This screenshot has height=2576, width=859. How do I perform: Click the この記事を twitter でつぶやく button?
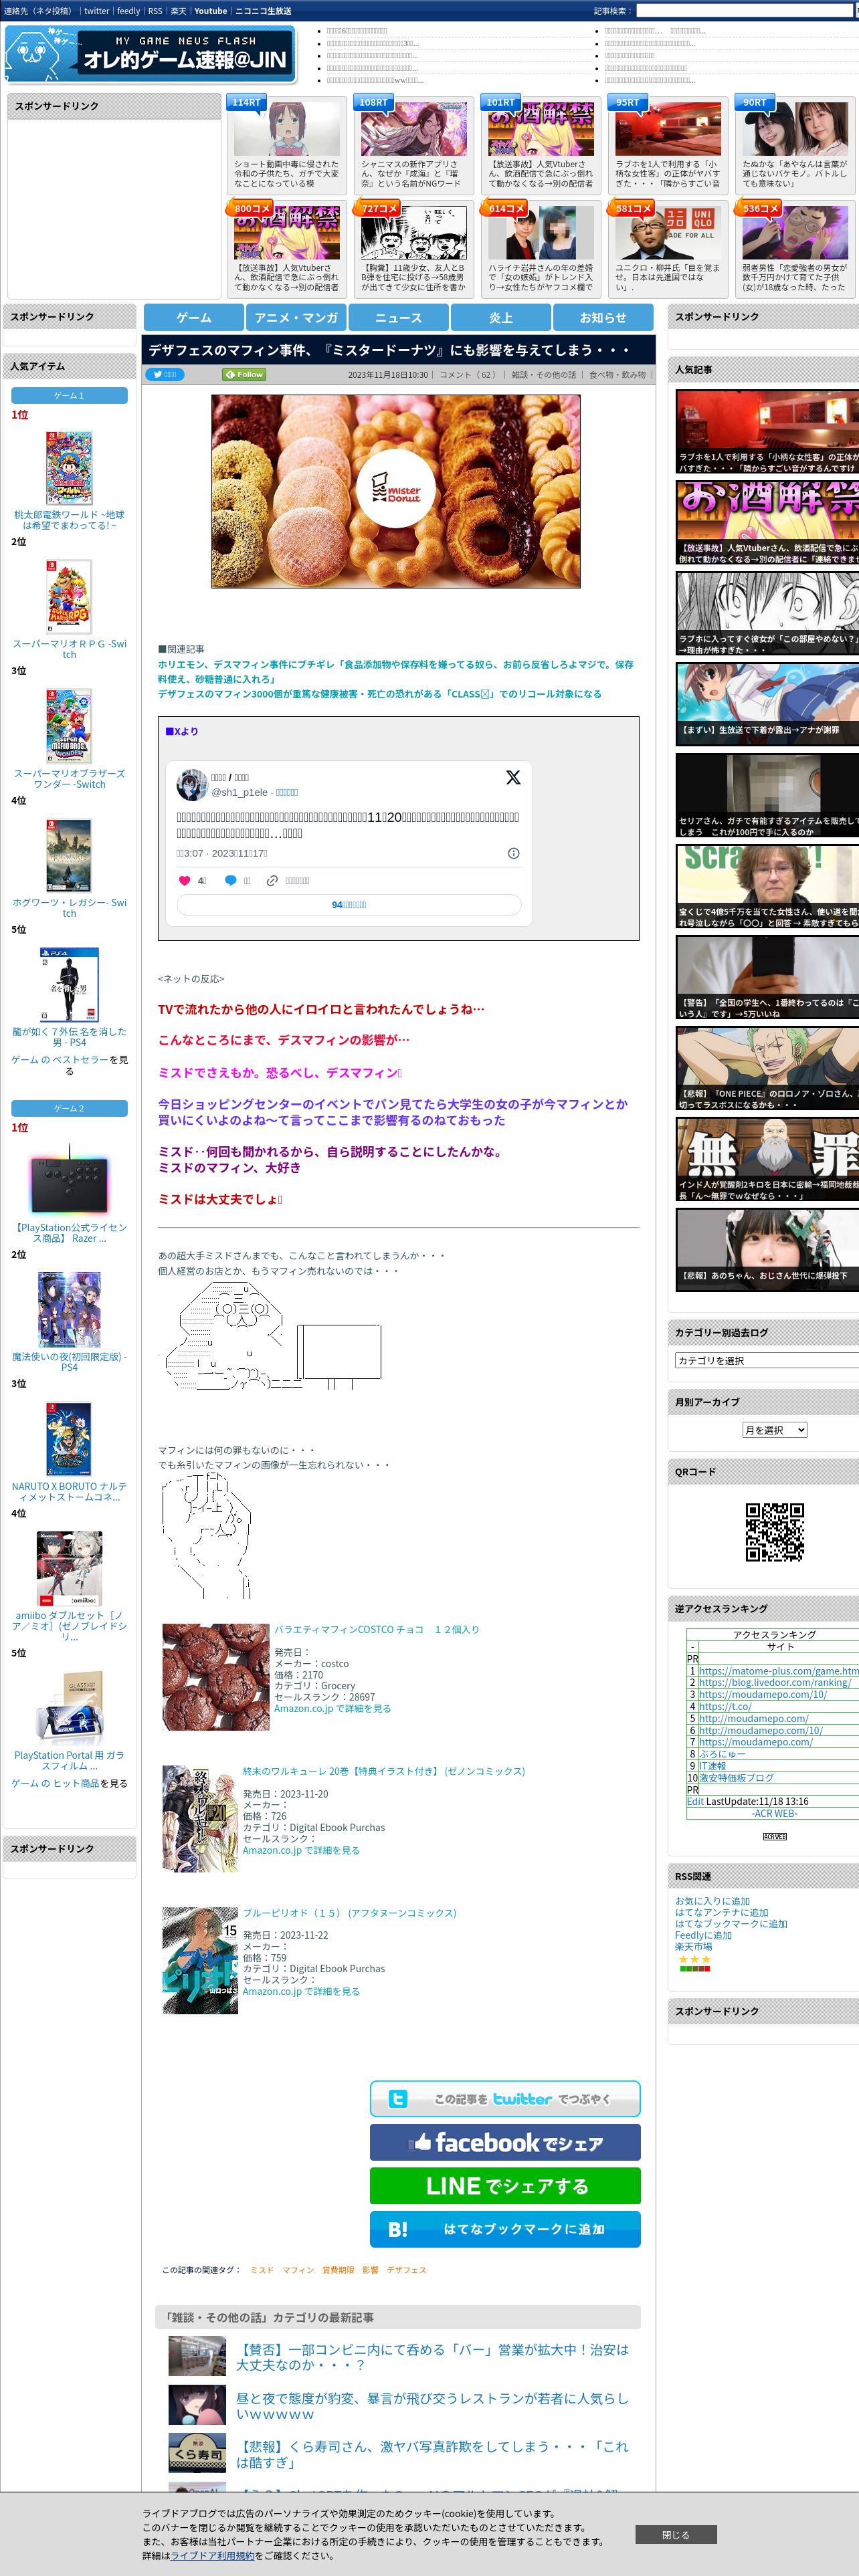click(x=505, y=2098)
